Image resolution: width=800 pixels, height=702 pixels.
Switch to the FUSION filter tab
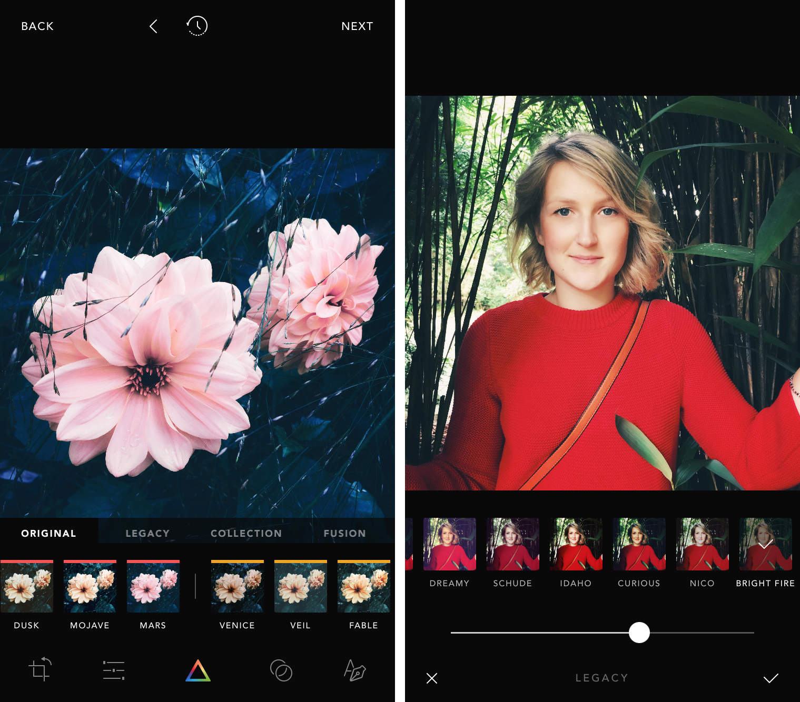(x=344, y=533)
